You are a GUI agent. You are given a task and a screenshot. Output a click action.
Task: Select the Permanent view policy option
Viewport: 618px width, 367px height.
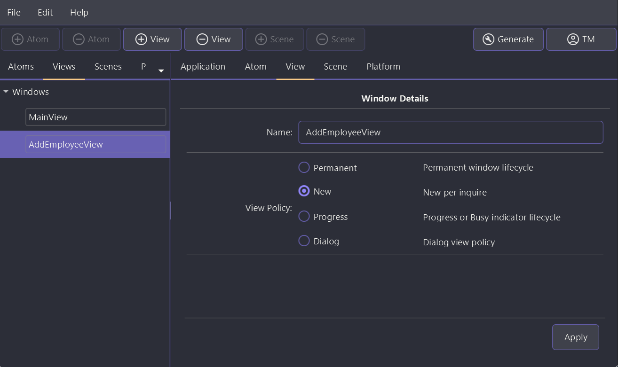tap(304, 168)
